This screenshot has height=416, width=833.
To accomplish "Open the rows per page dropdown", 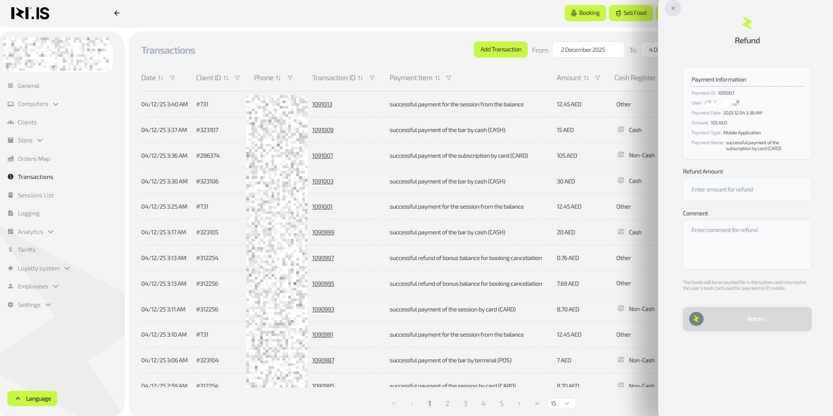I will tap(561, 403).
